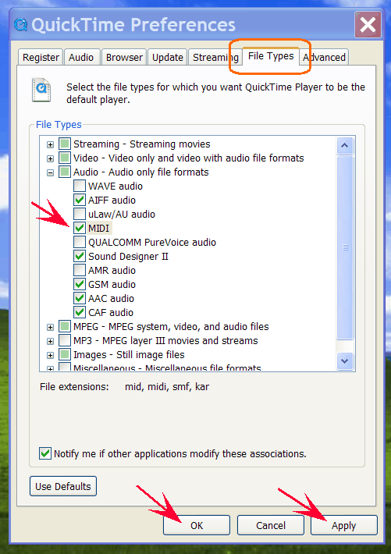Select 'MPEG - MPEG system, video' row

[171, 326]
